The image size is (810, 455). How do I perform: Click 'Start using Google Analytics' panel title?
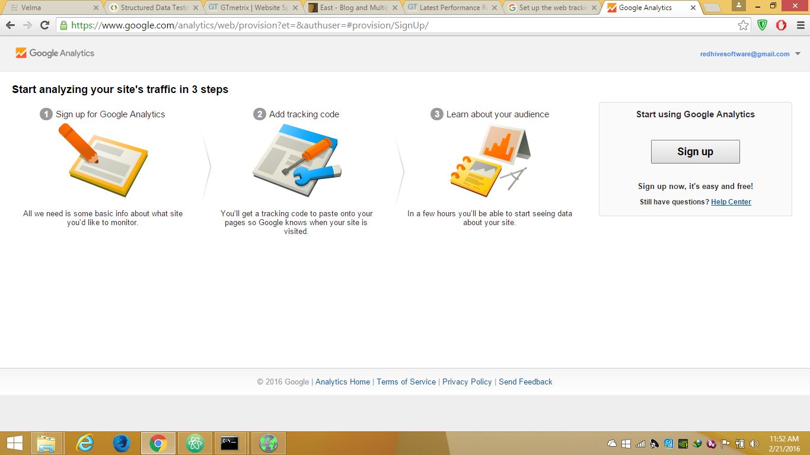[x=696, y=114]
